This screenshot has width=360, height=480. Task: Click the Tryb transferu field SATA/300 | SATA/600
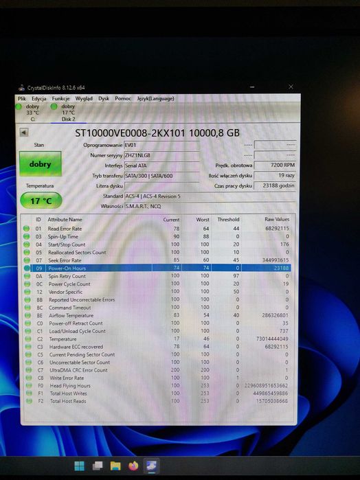tap(161, 176)
